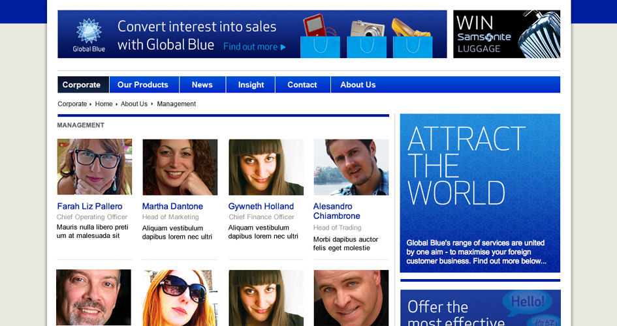
Task: Click the Head of Marketing title text
Action: (x=170, y=217)
